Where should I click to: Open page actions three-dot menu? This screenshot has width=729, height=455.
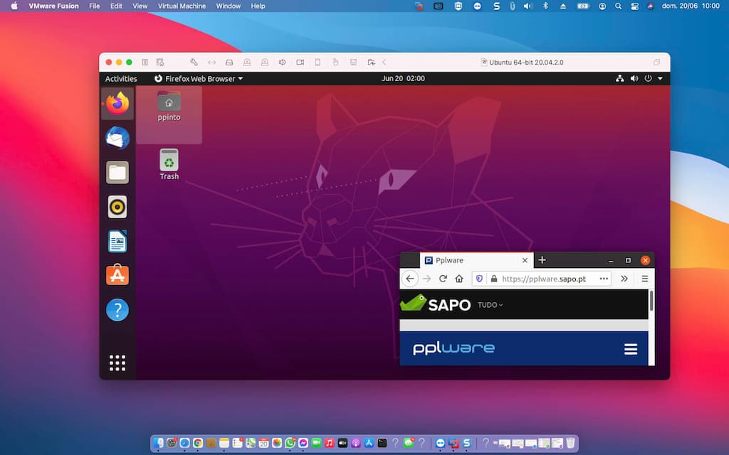tap(604, 279)
